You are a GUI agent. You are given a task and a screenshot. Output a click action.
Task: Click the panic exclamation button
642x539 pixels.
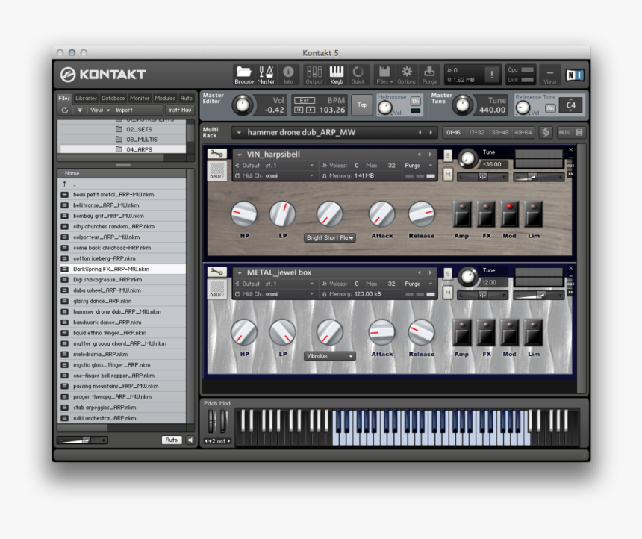click(492, 75)
